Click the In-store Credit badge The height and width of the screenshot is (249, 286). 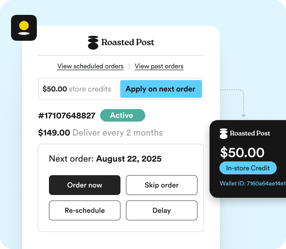248,168
